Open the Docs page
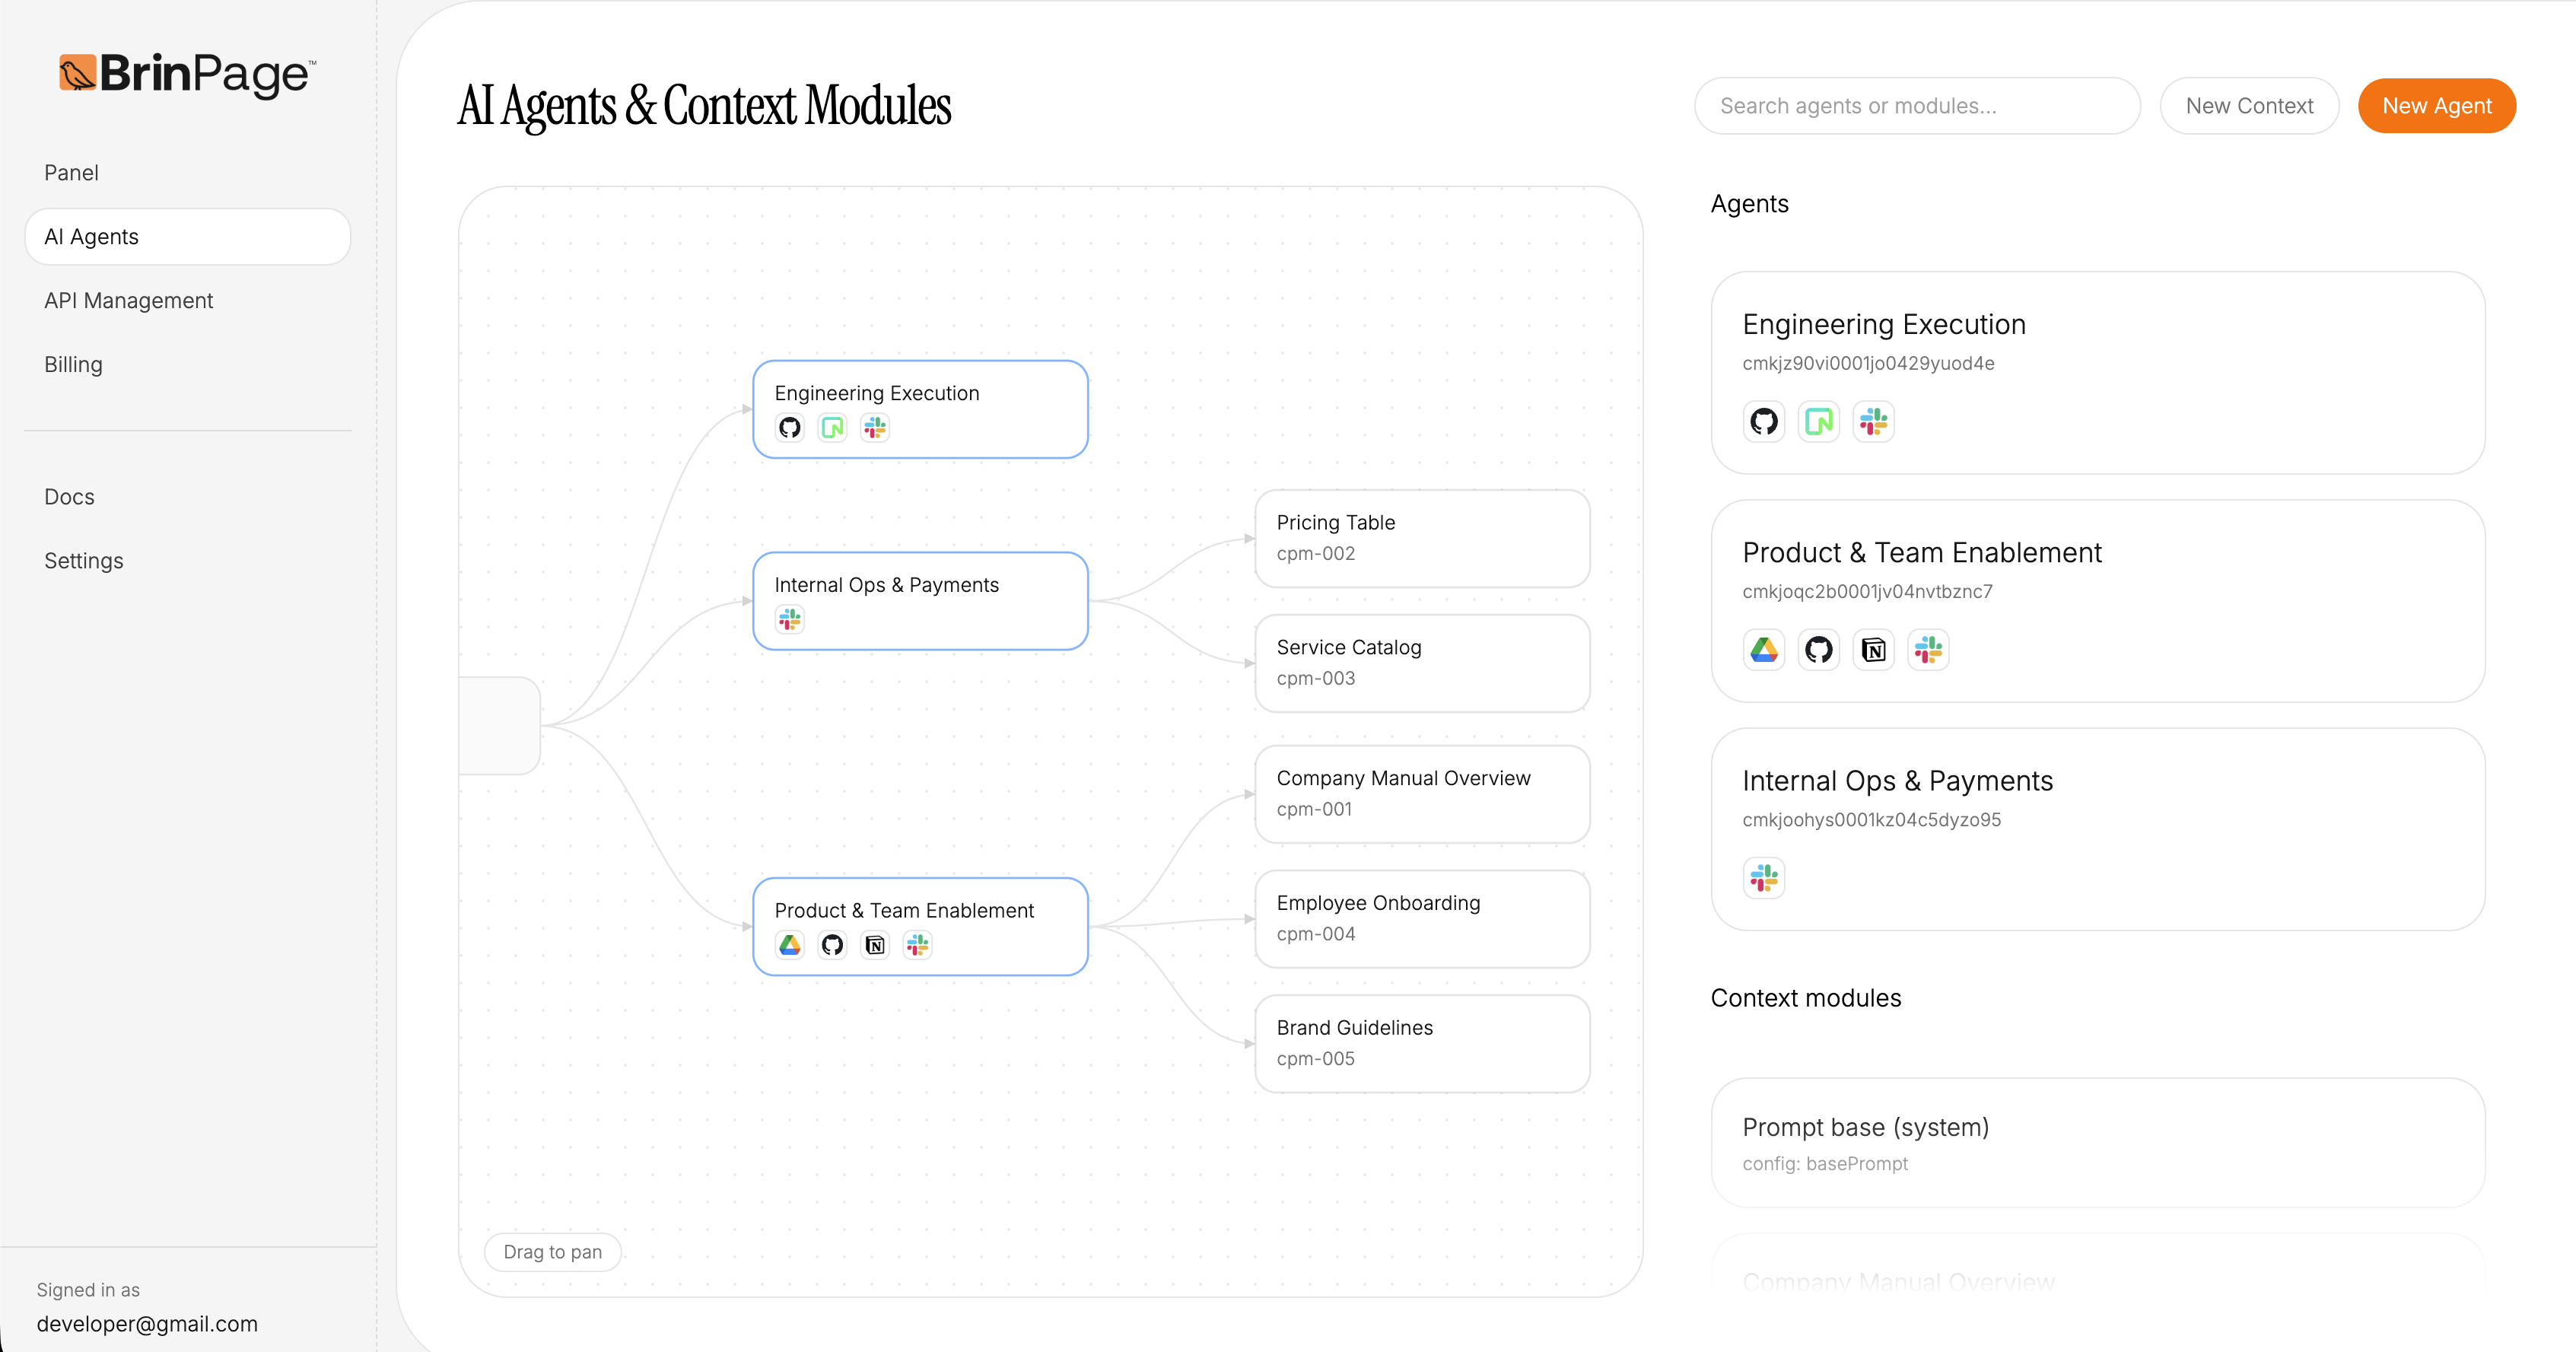Image resolution: width=2576 pixels, height=1352 pixels. [x=69, y=496]
